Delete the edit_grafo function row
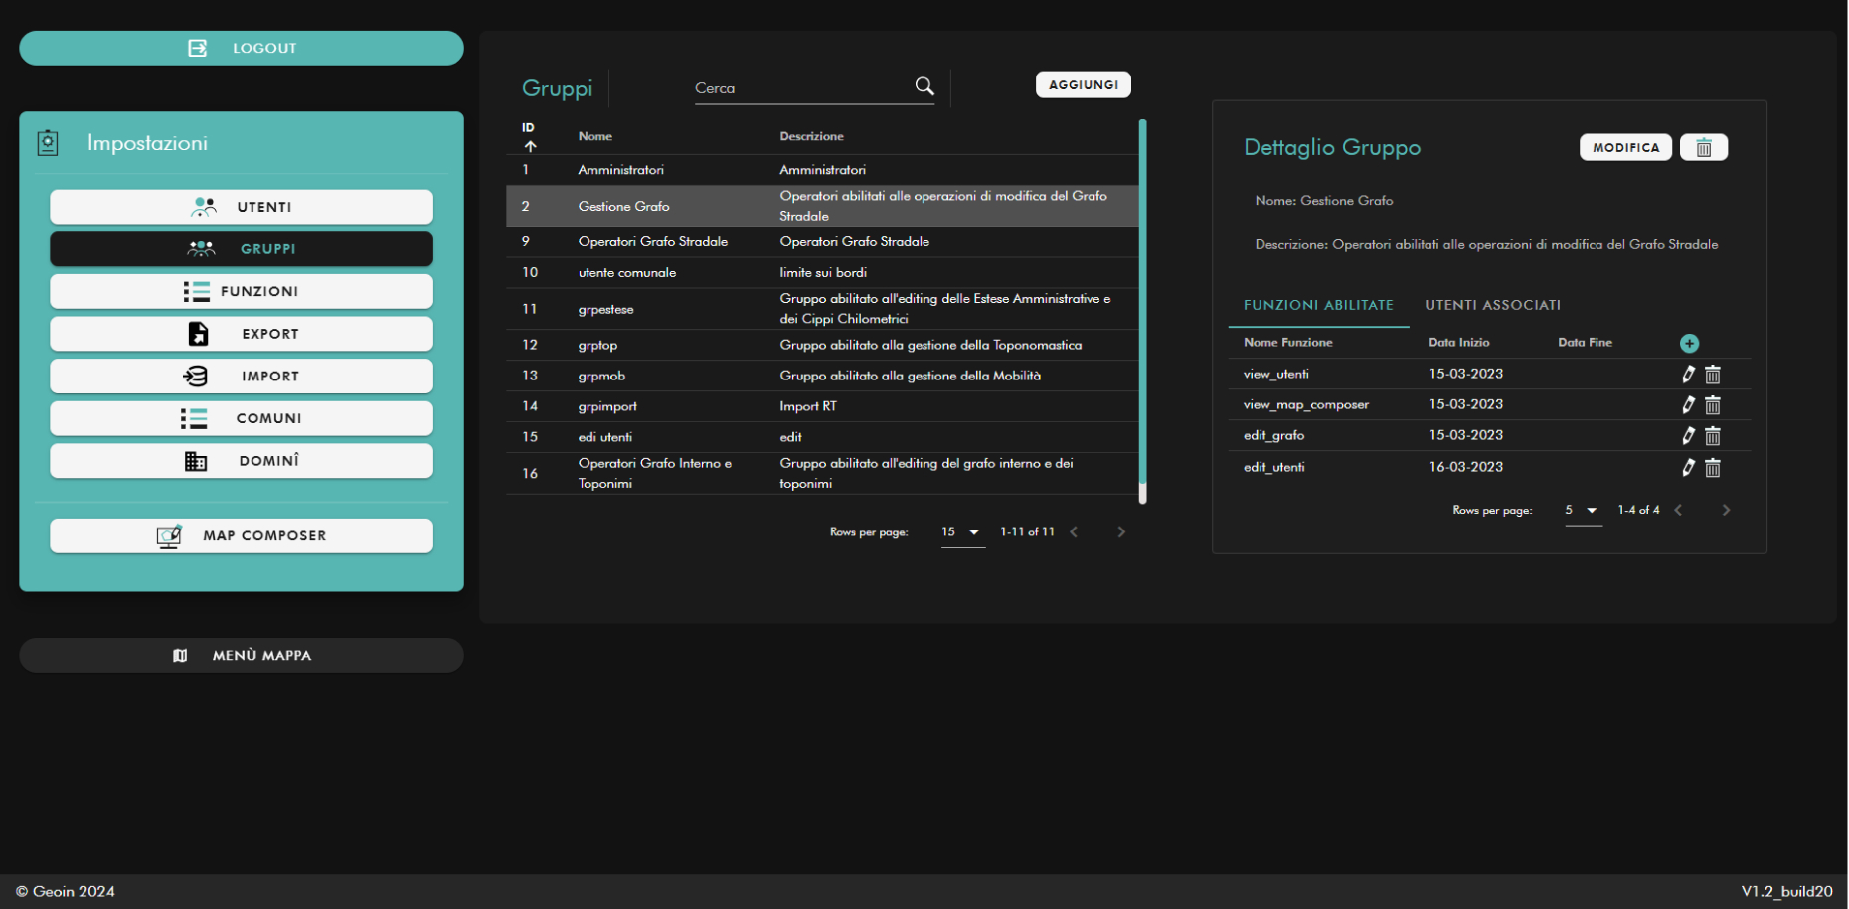The width and height of the screenshot is (1849, 909). click(x=1713, y=436)
